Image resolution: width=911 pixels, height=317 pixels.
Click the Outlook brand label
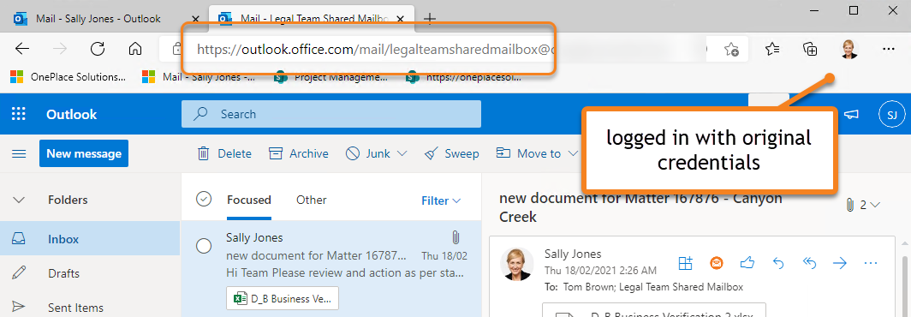tap(72, 115)
